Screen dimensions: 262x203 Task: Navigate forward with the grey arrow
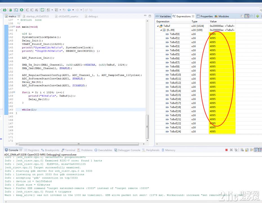coord(77,10)
